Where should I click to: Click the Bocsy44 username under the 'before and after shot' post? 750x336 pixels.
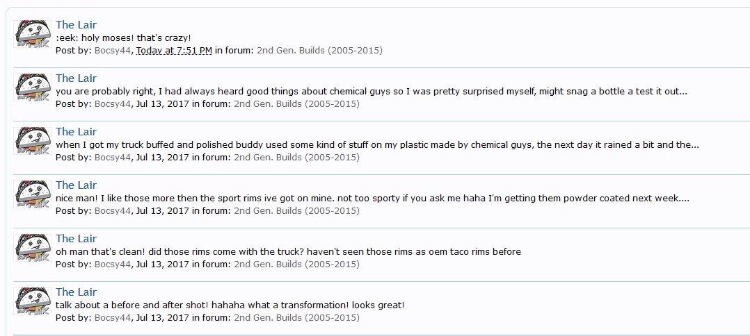[113, 318]
